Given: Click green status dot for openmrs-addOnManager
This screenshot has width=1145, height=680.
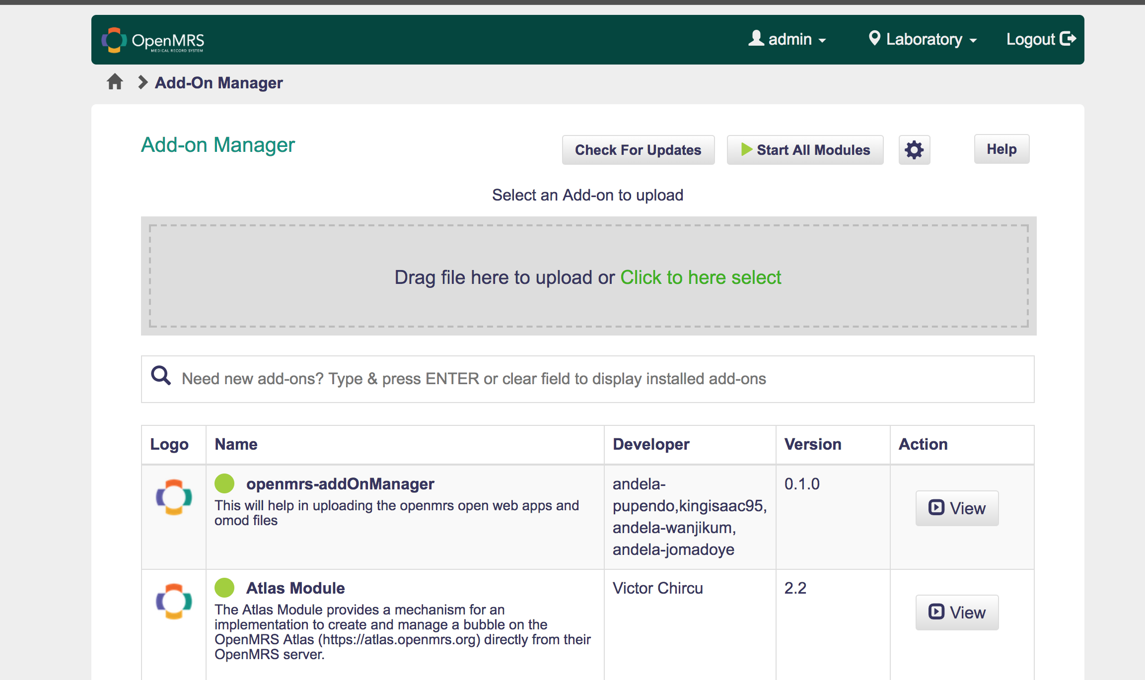Looking at the screenshot, I should (x=224, y=483).
